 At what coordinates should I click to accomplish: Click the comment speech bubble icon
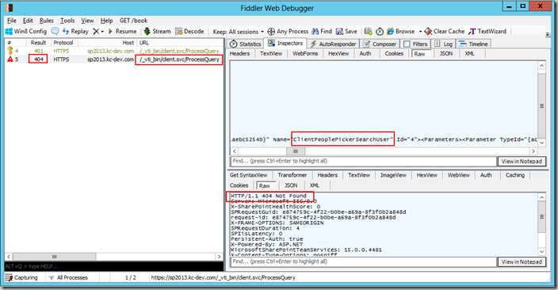(x=55, y=32)
